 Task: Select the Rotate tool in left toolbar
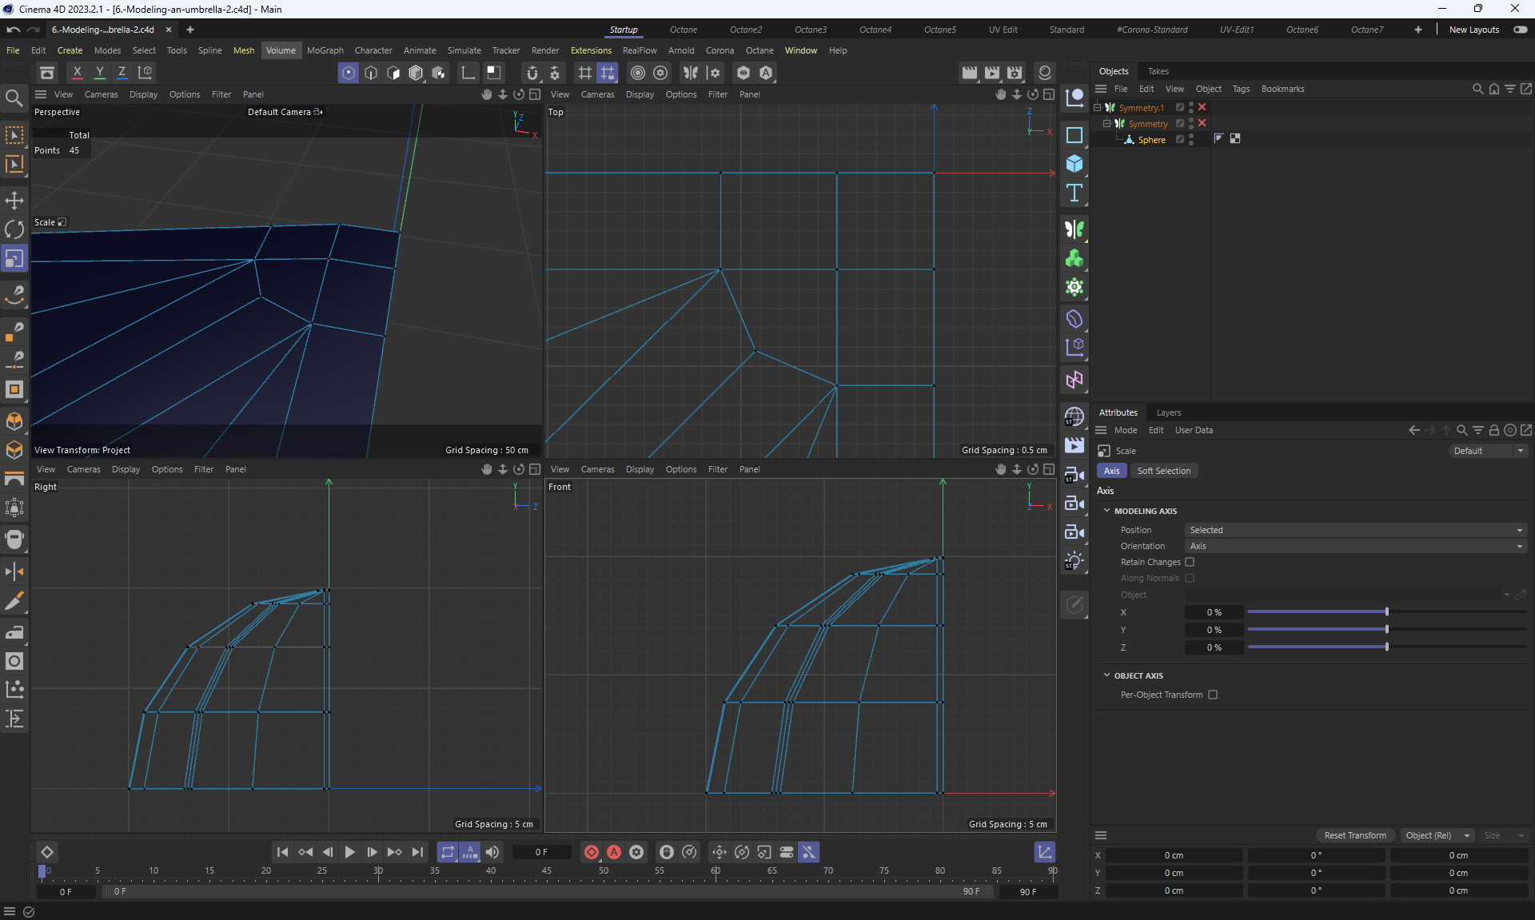point(14,229)
